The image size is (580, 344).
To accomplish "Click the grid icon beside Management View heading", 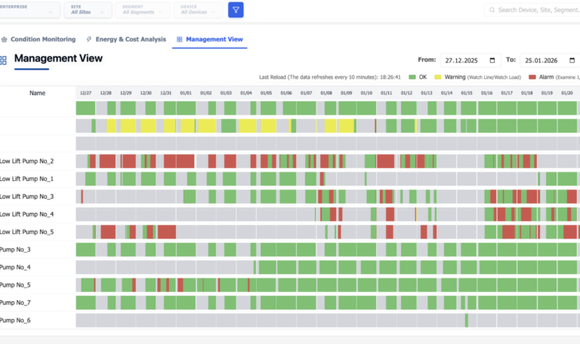I will (3, 60).
